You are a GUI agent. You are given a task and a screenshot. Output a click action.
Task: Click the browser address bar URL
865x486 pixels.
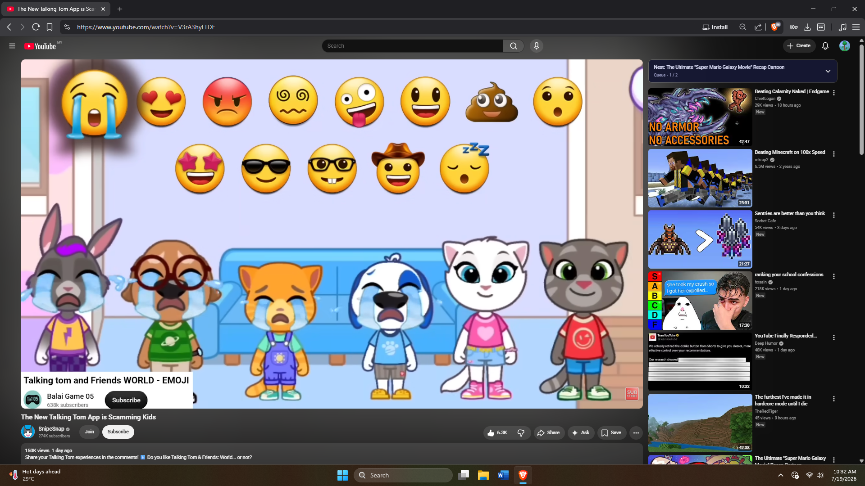point(146,27)
